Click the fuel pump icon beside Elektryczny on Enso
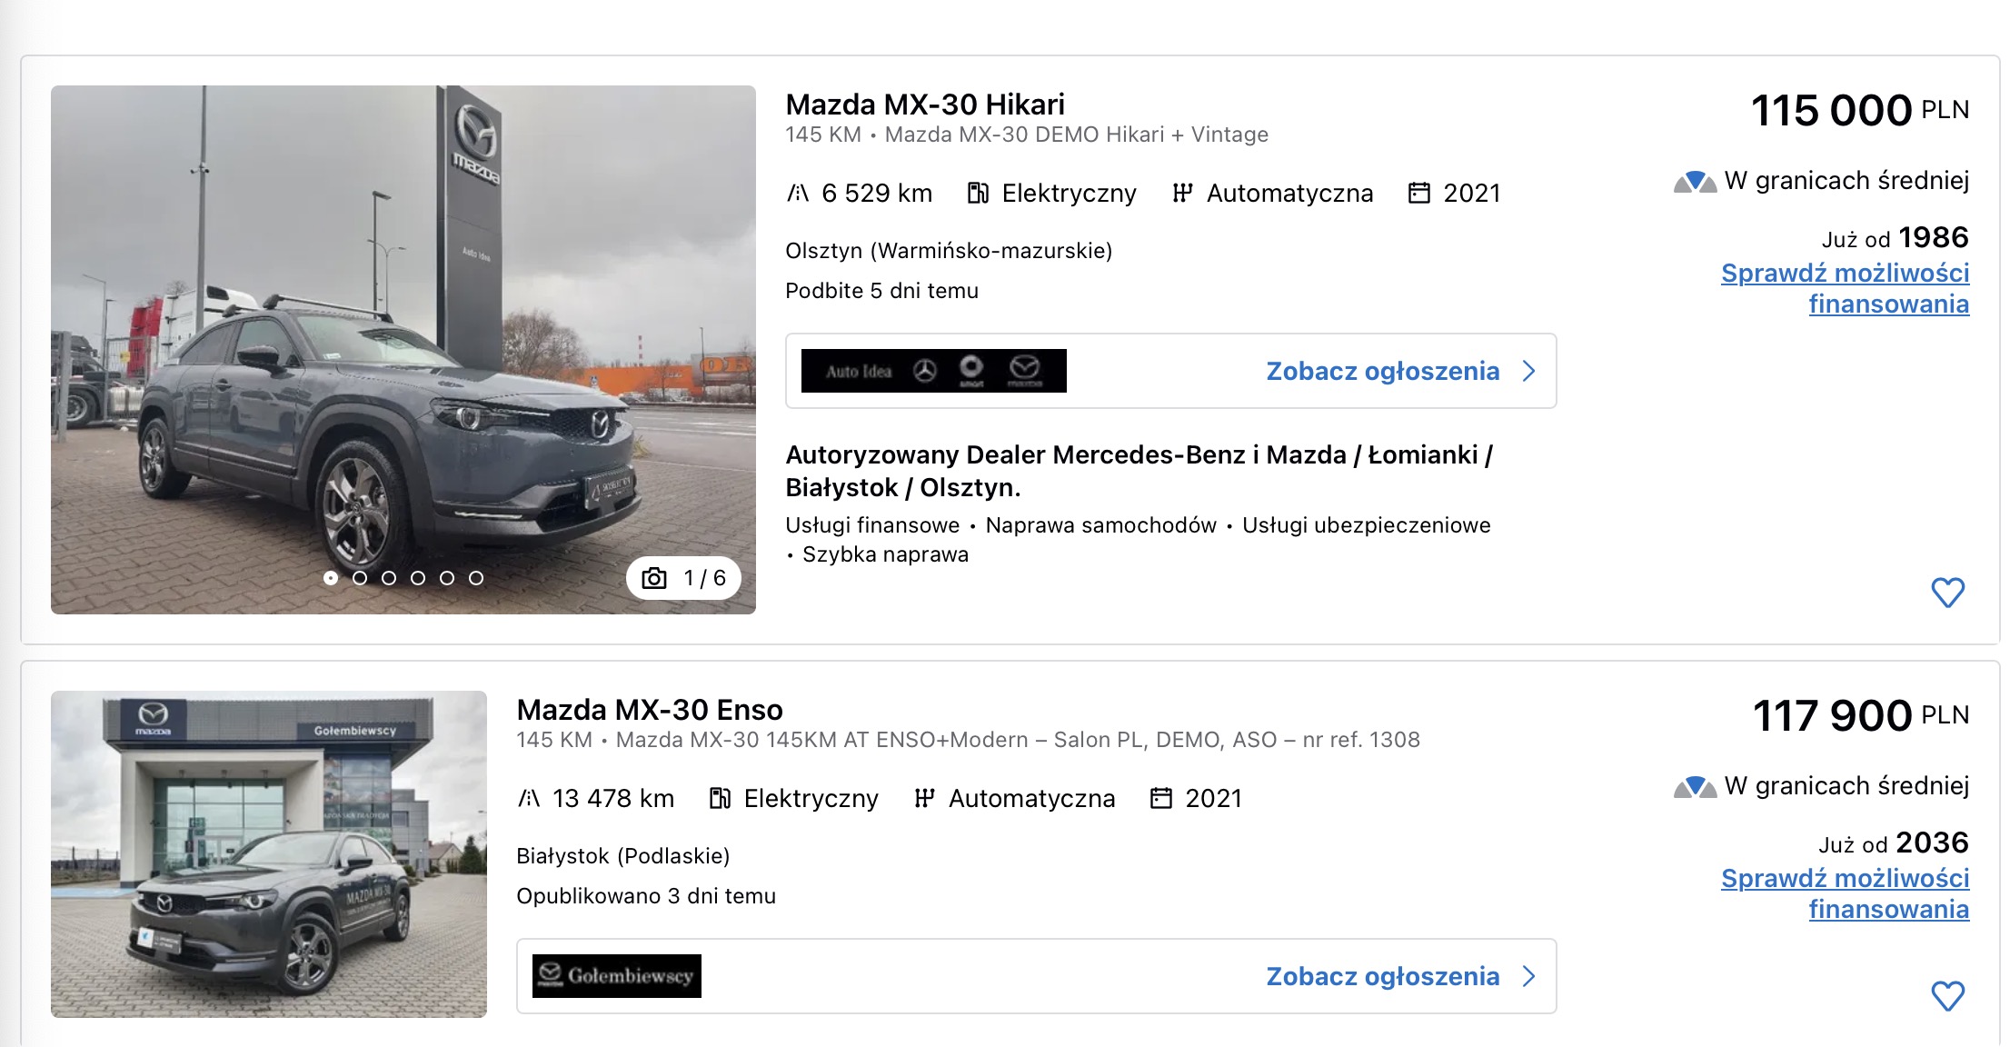Viewport: 2010px width, 1047px height. 720,798
